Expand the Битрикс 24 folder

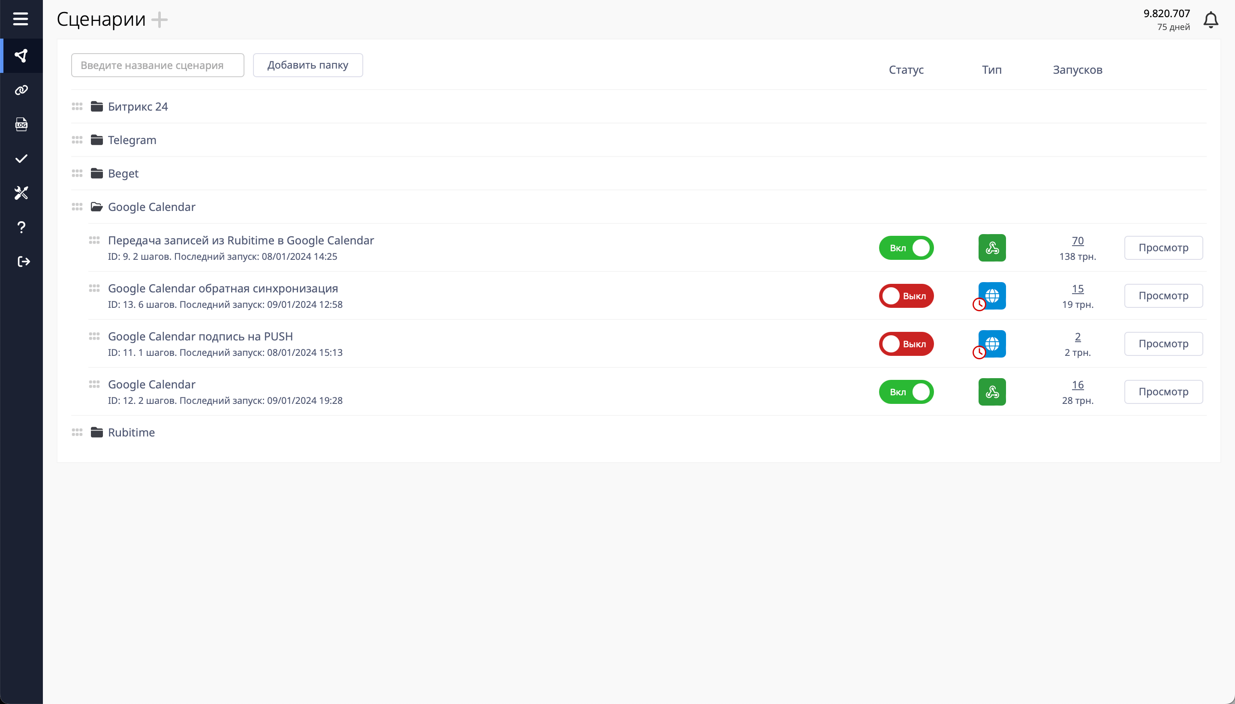137,106
